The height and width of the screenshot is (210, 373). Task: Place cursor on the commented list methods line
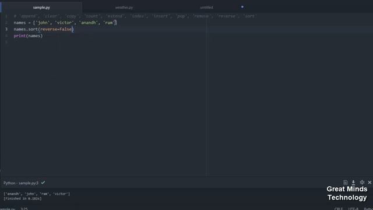pyautogui.click(x=135, y=16)
